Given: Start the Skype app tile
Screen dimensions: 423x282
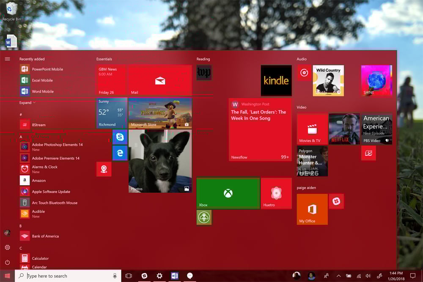Looking at the screenshot, I should point(120,137).
